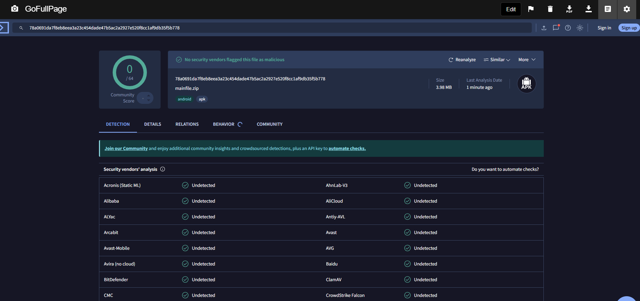Open the notifications chat icon

click(556, 28)
